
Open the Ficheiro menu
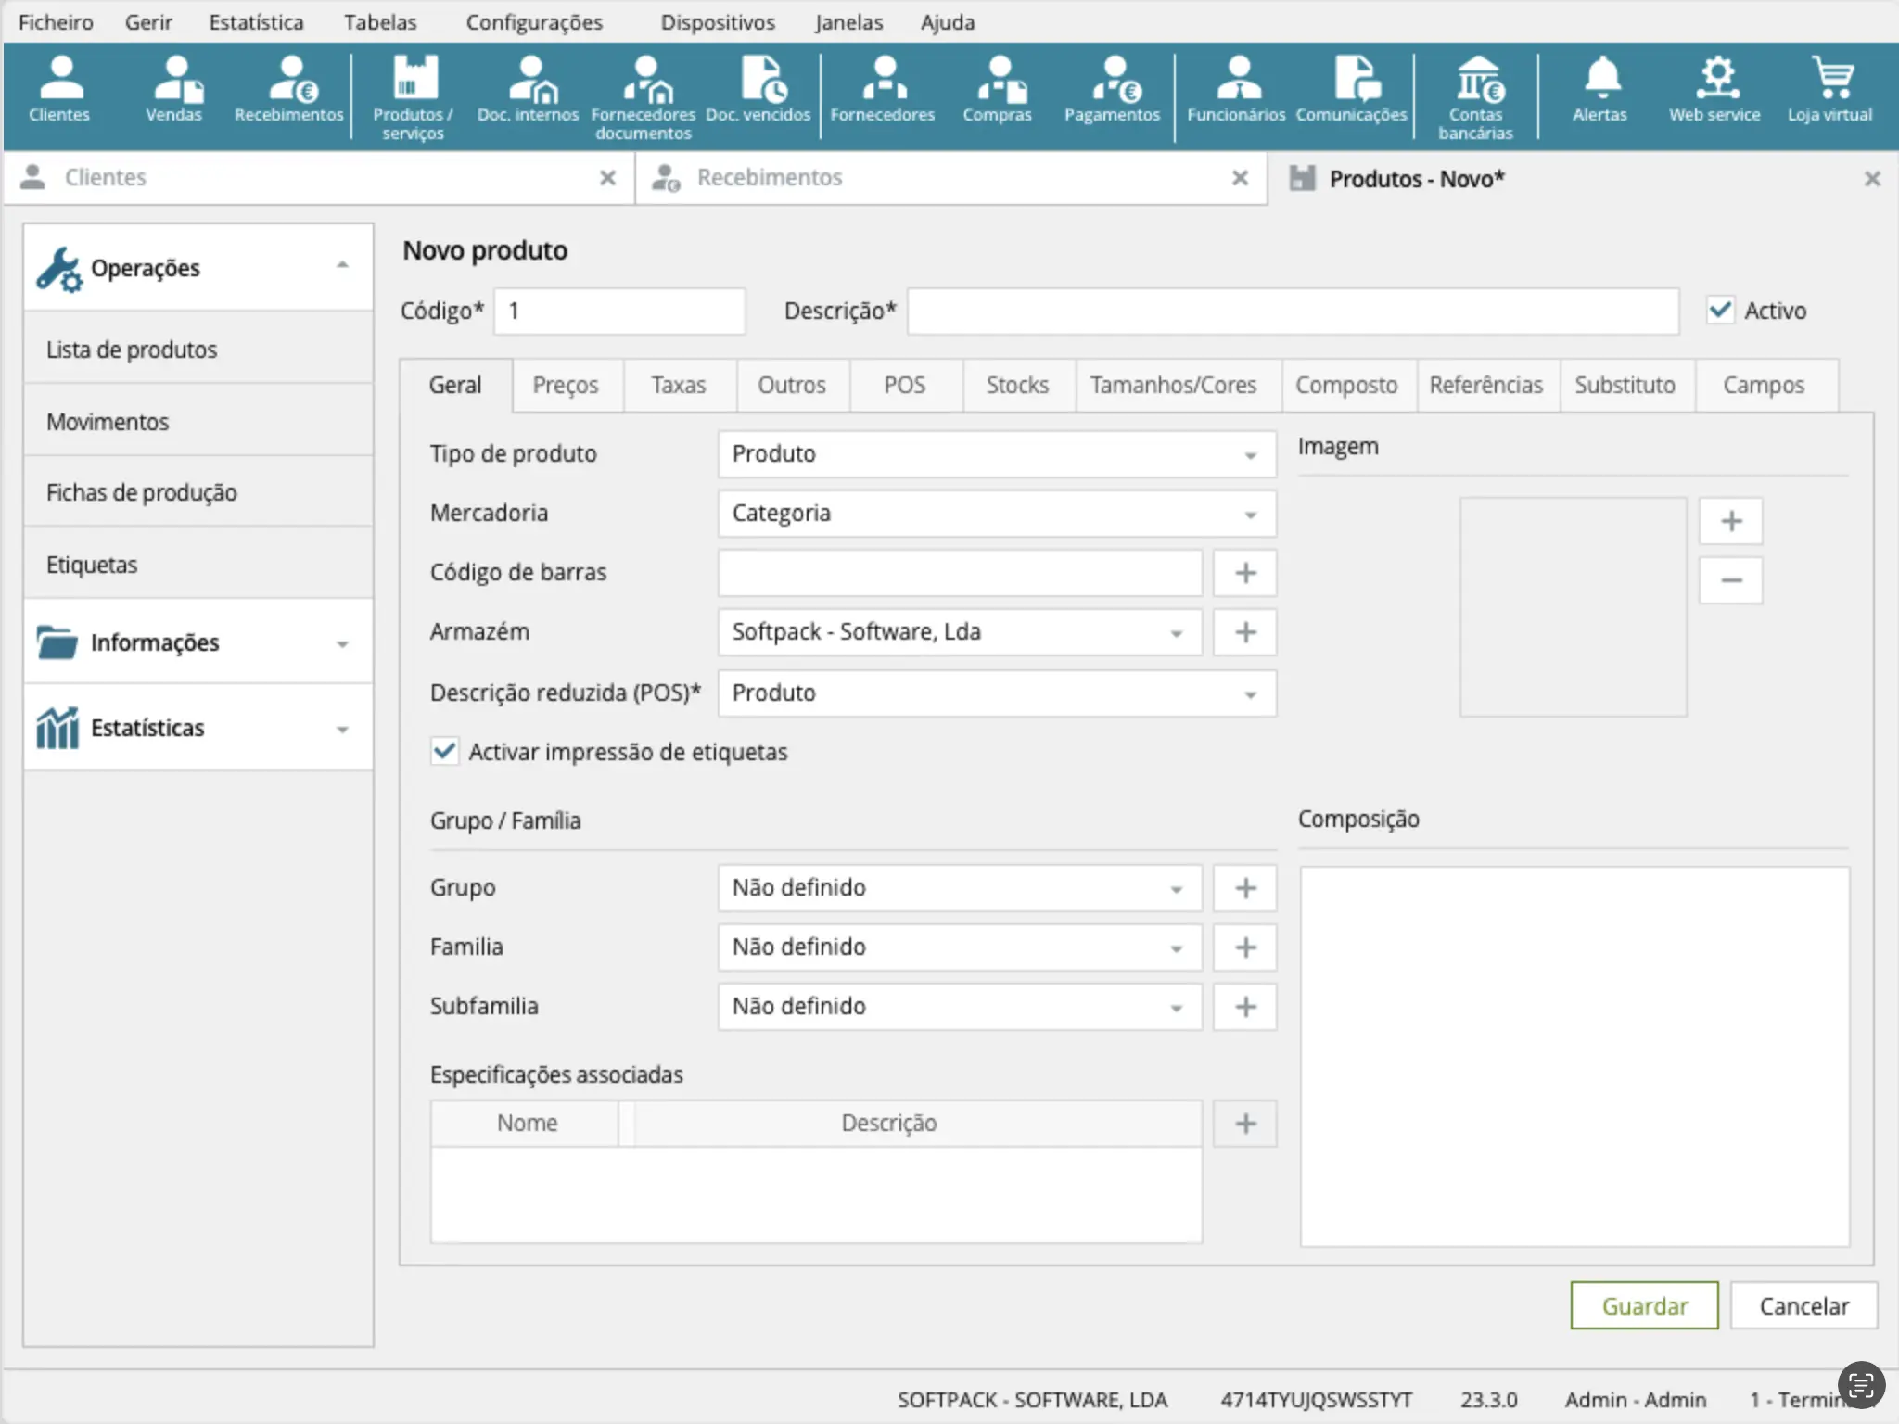click(x=56, y=22)
